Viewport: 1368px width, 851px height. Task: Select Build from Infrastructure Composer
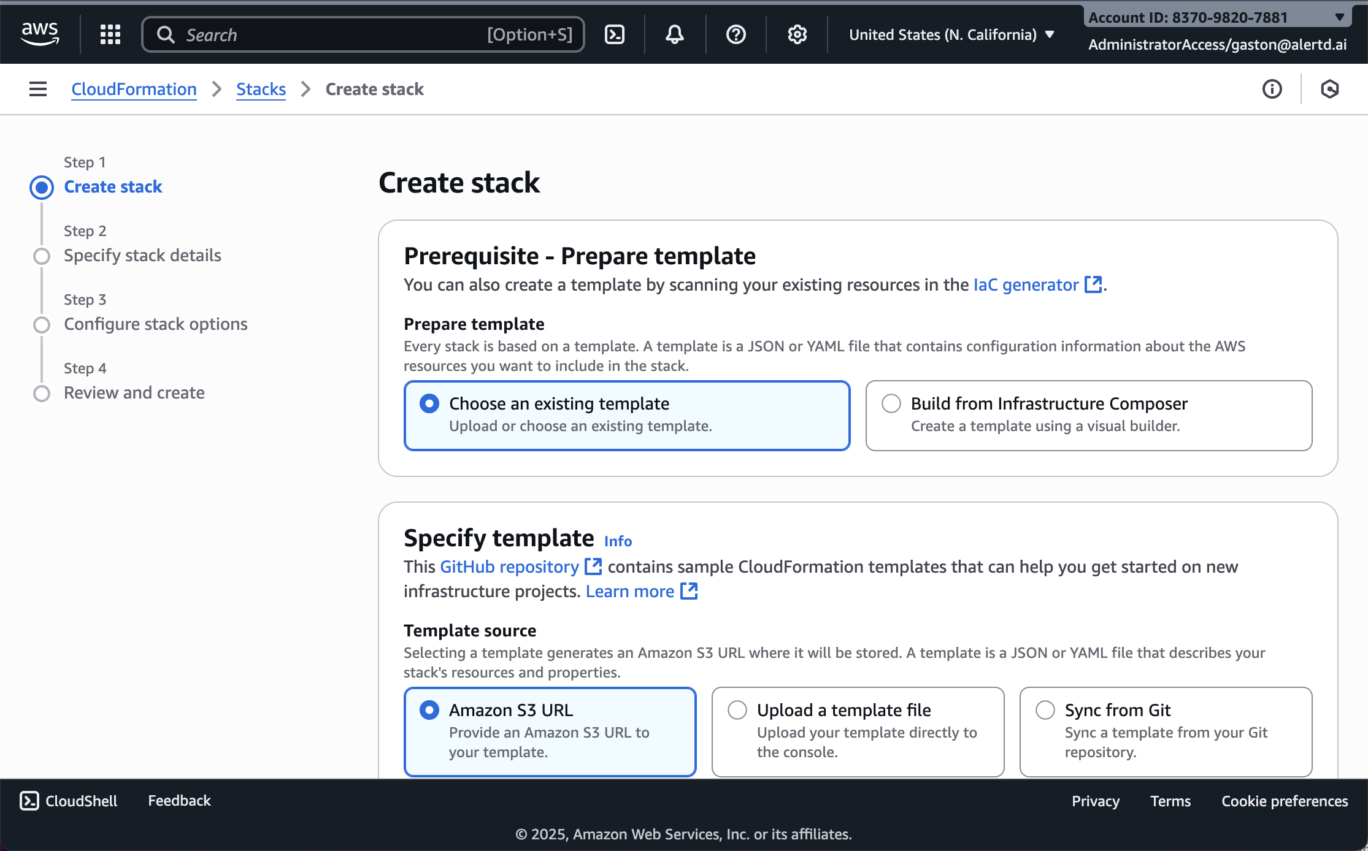click(891, 403)
